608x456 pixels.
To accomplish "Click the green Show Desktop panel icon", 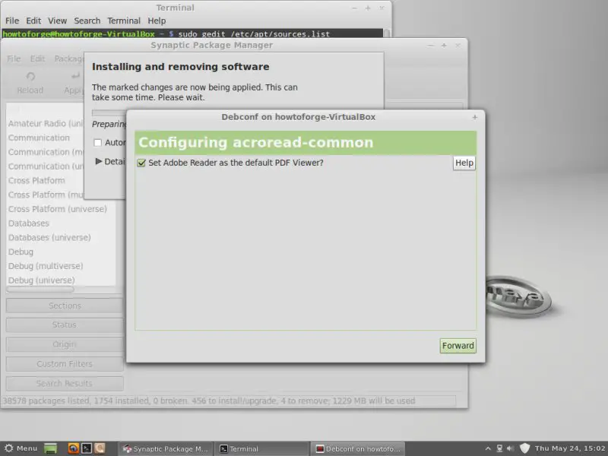I will 50,448.
